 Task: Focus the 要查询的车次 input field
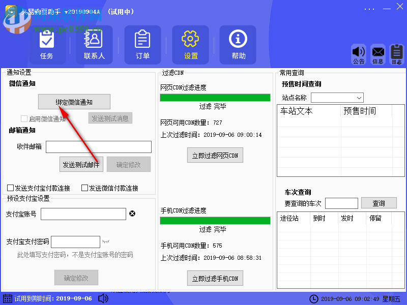(x=341, y=203)
